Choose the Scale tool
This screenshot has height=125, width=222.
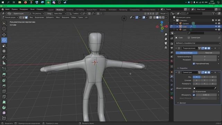pyautogui.click(x=4, y=45)
